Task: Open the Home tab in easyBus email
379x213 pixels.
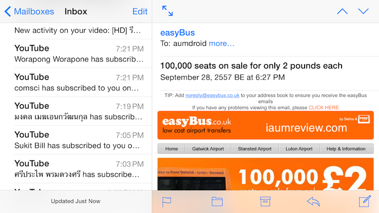Action: pyautogui.click(x=171, y=149)
